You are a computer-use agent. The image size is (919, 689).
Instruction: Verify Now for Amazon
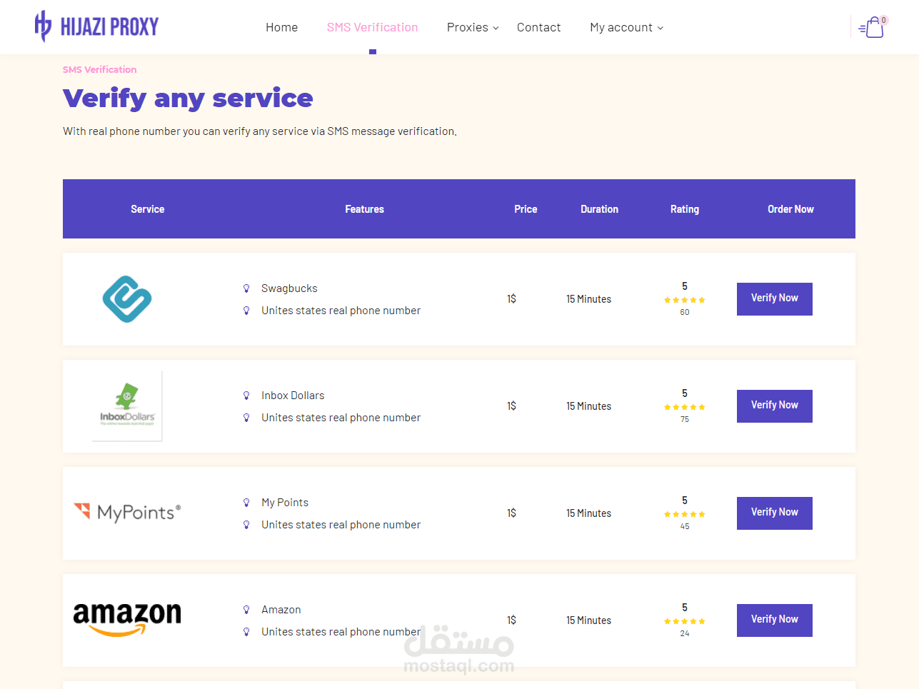pyautogui.click(x=775, y=620)
